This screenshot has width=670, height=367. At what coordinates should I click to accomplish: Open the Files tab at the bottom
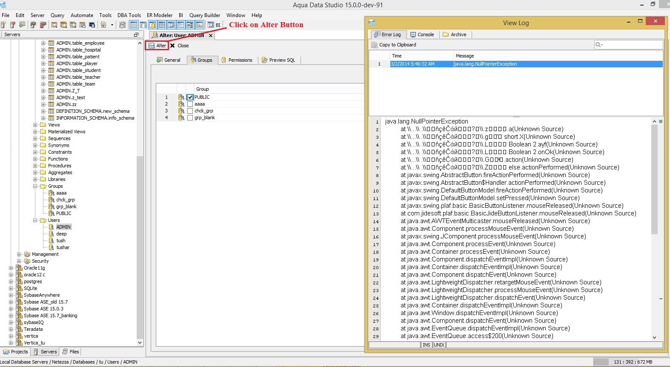tap(71, 352)
